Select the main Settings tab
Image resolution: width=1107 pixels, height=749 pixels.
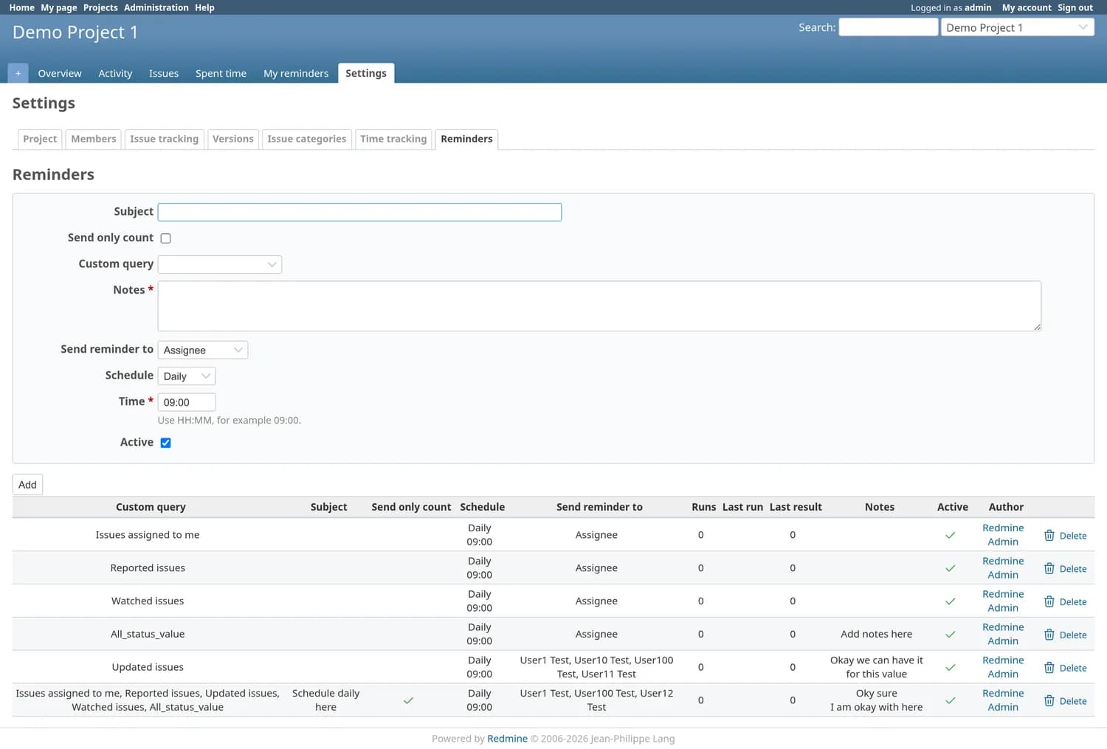click(x=366, y=73)
